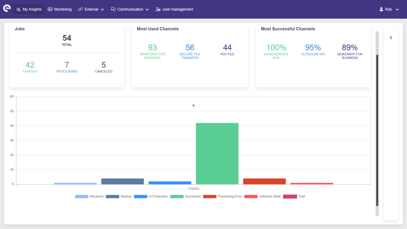Expand the Communication dropdown chevron
The image size is (407, 229).
147,10
